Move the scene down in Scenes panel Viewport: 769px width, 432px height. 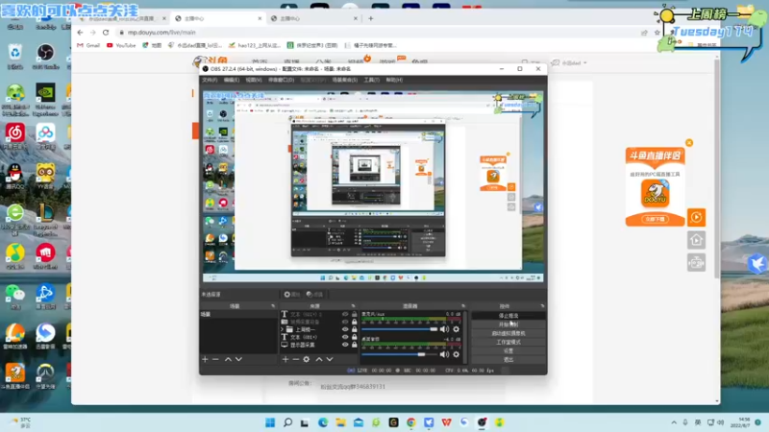(x=238, y=359)
